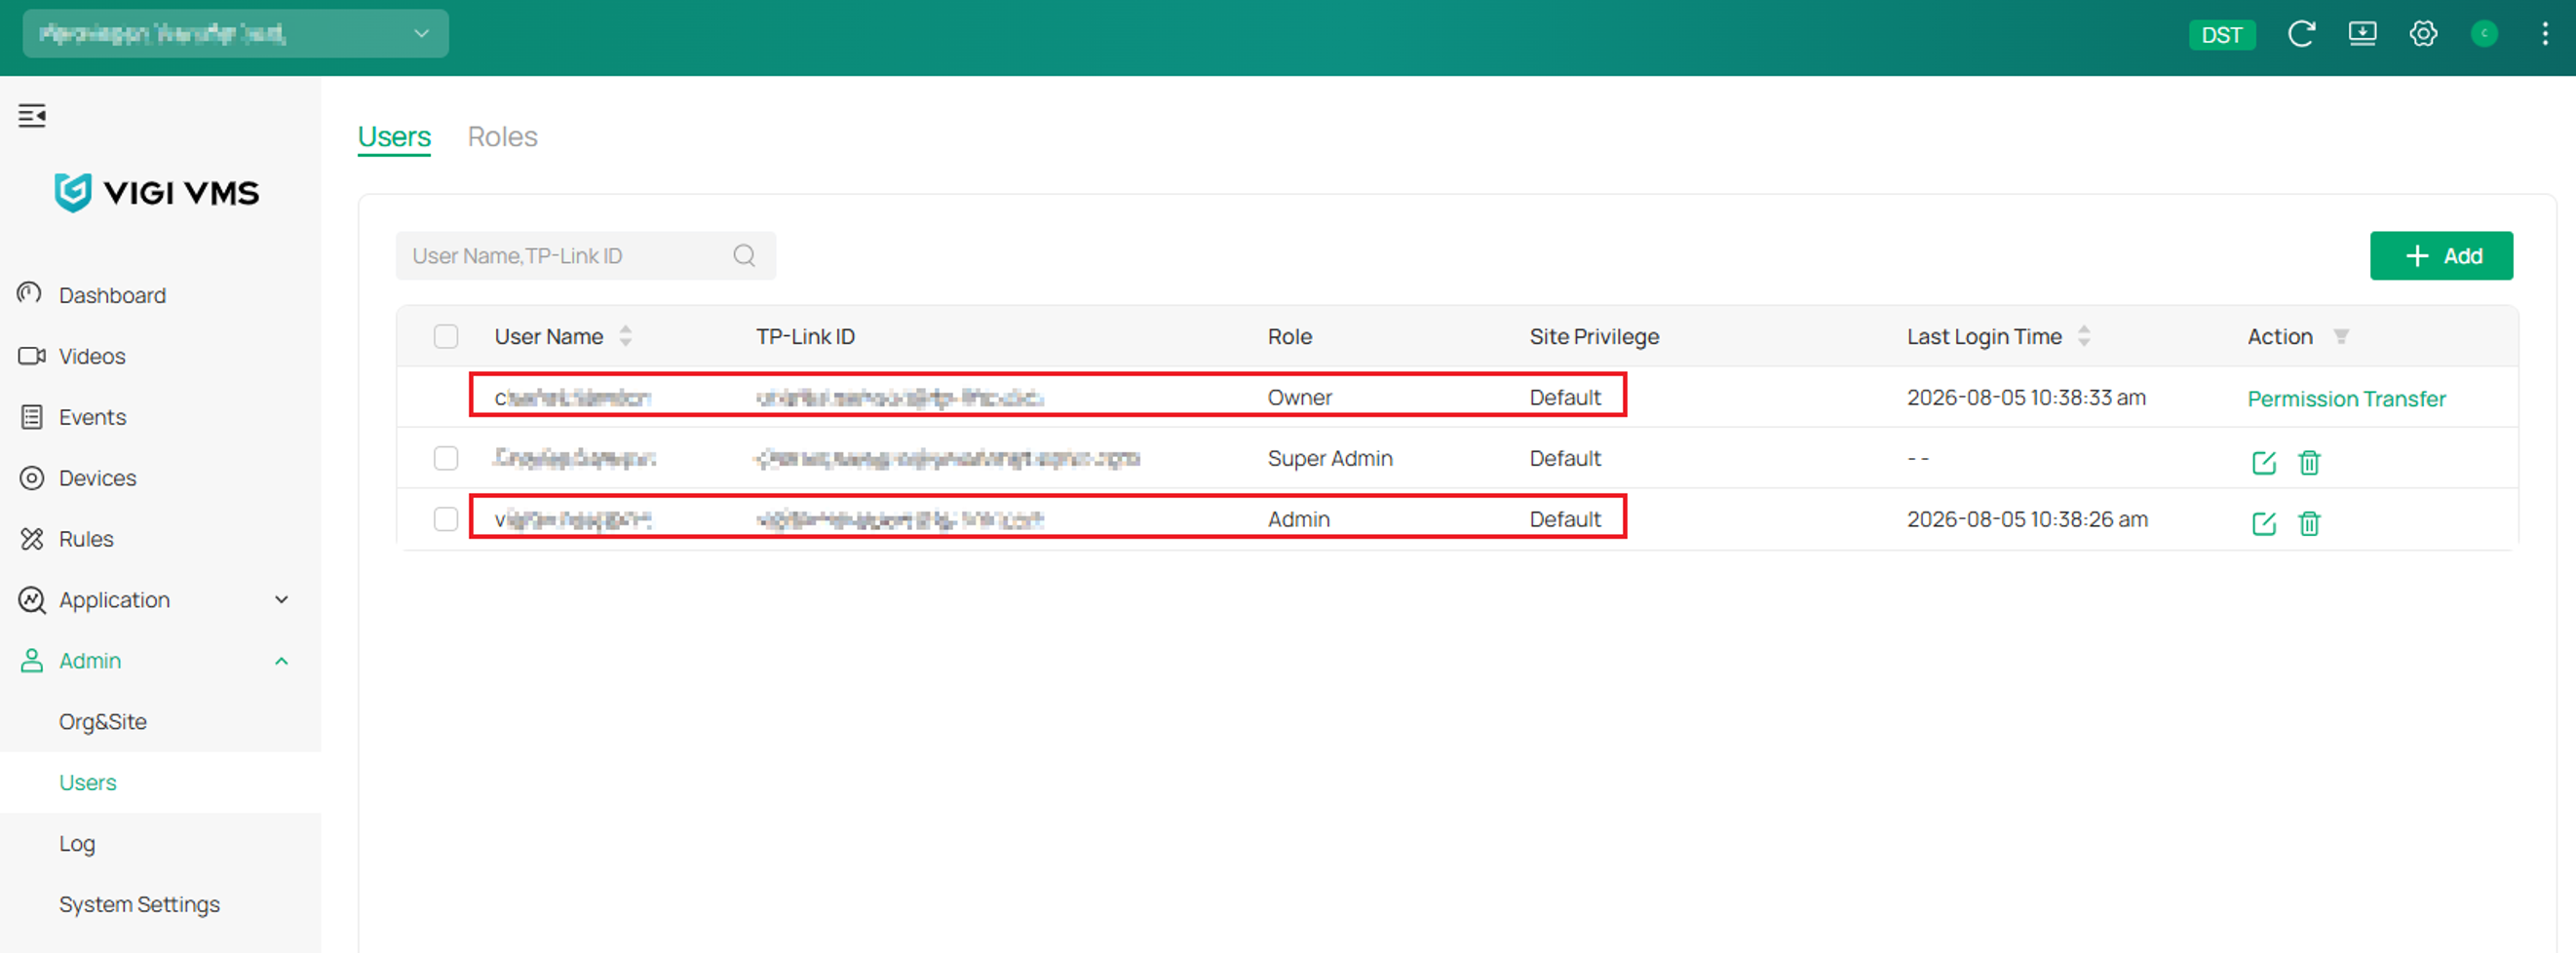This screenshot has height=953, width=2576.
Task: Click the Application chart icon
Action: pyautogui.click(x=32, y=600)
